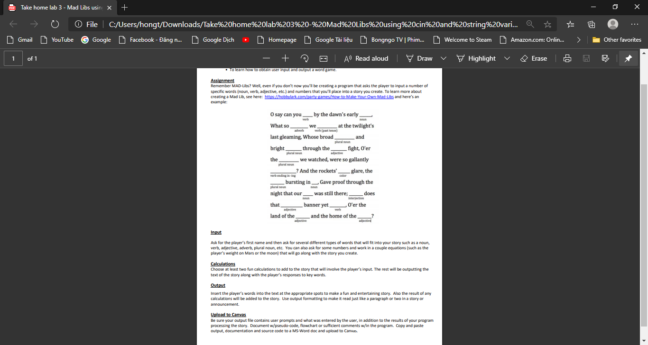This screenshot has width=648, height=345.
Task: Click the Input heading text
Action: pyautogui.click(x=216, y=232)
